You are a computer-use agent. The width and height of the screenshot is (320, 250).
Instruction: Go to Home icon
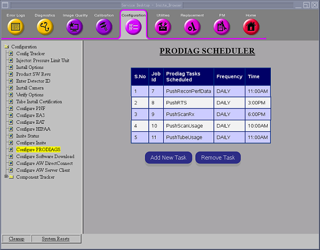pyautogui.click(x=251, y=27)
